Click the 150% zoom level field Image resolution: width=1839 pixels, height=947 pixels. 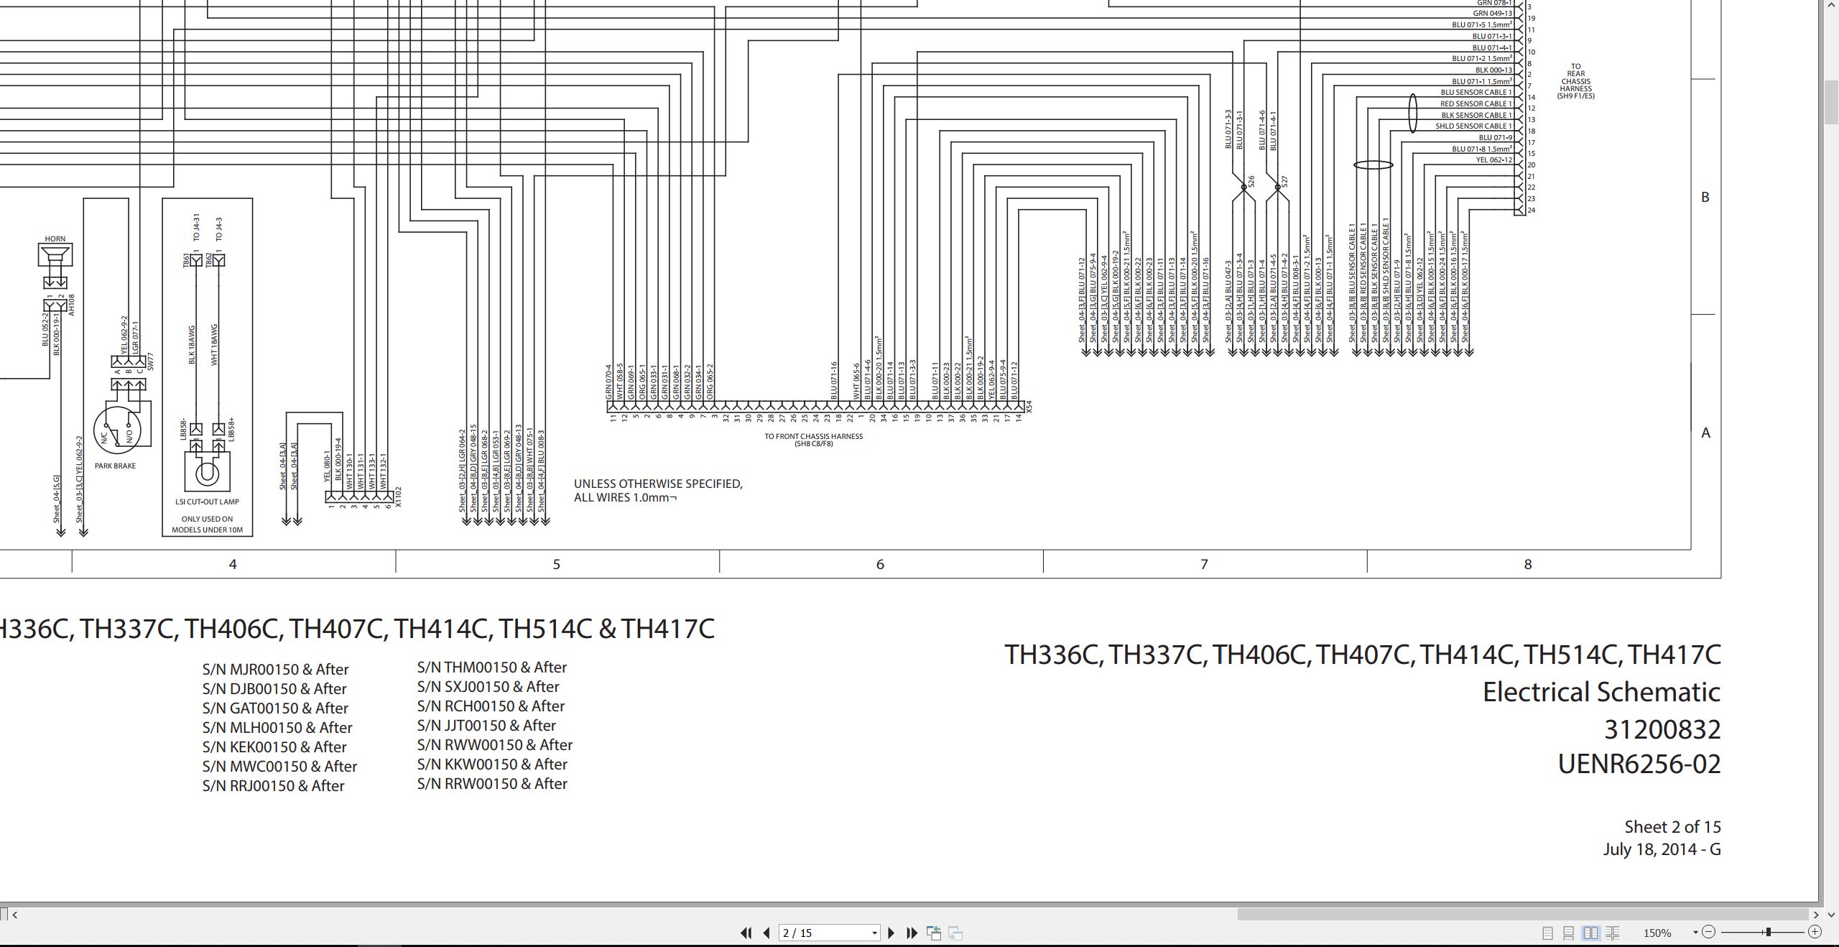pyautogui.click(x=1658, y=933)
